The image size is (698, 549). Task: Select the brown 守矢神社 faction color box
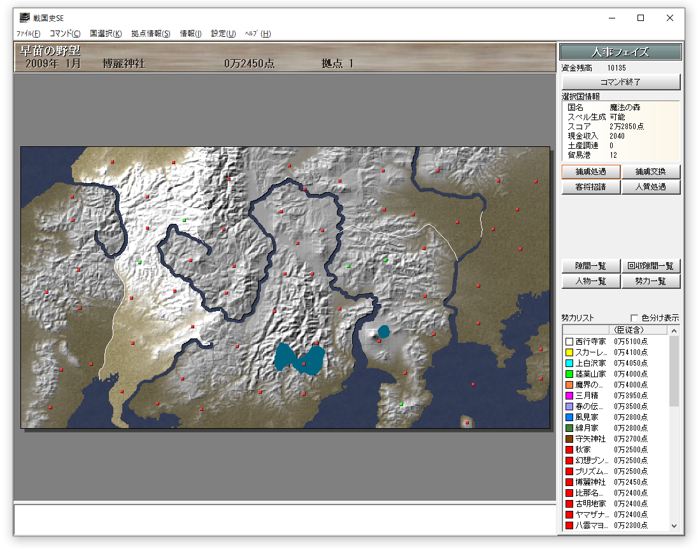pyautogui.click(x=569, y=439)
